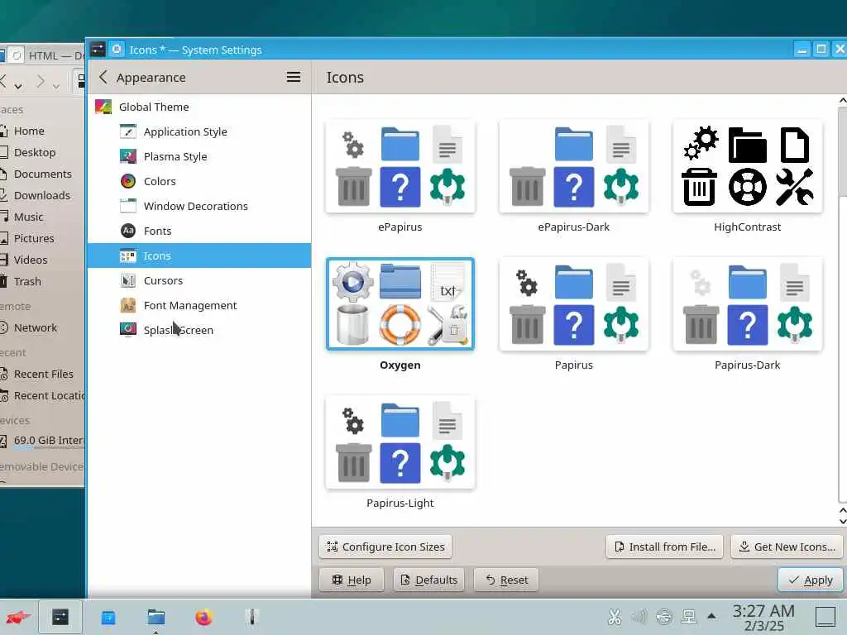Open Plasma Style settings

(x=199, y=156)
